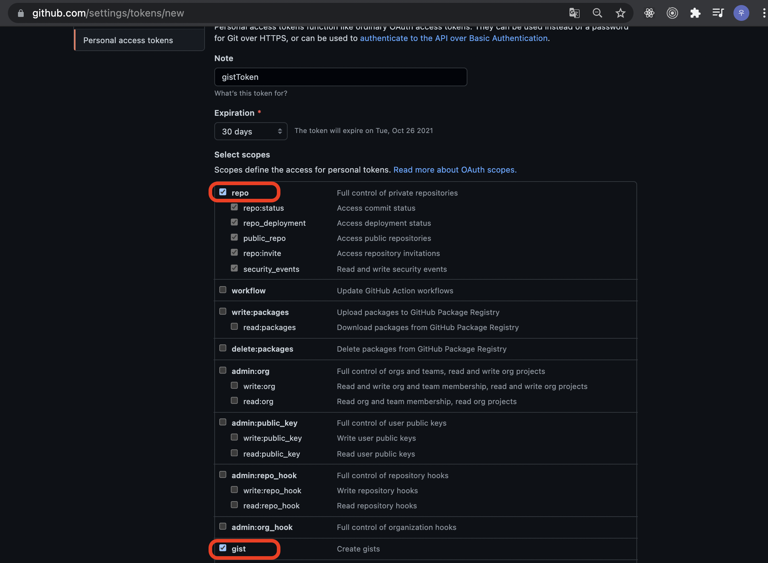Open the Chrome profile avatar
Screen dimensions: 768x563
point(741,13)
